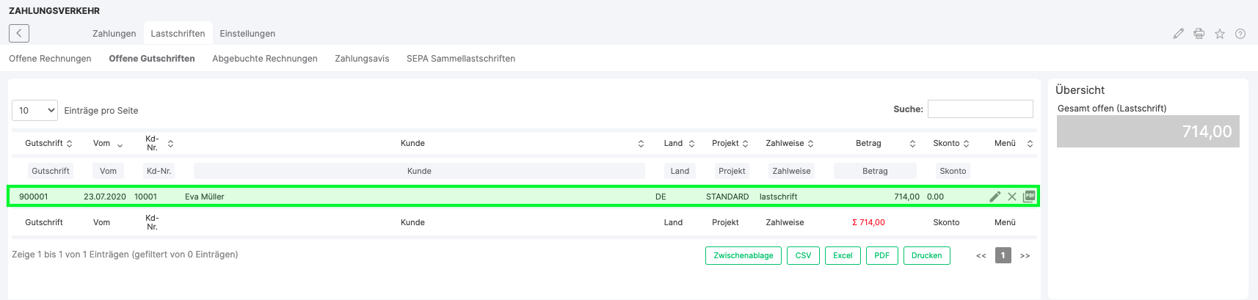Edit credit note 900001 with pencil icon
This screenshot has width=1258, height=300.
coord(995,197)
